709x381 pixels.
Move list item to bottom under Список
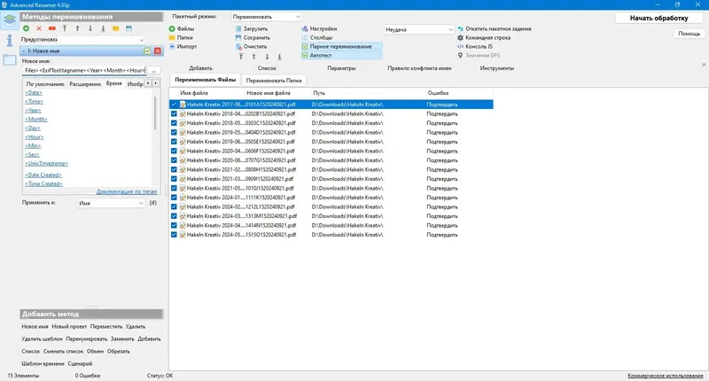click(279, 57)
